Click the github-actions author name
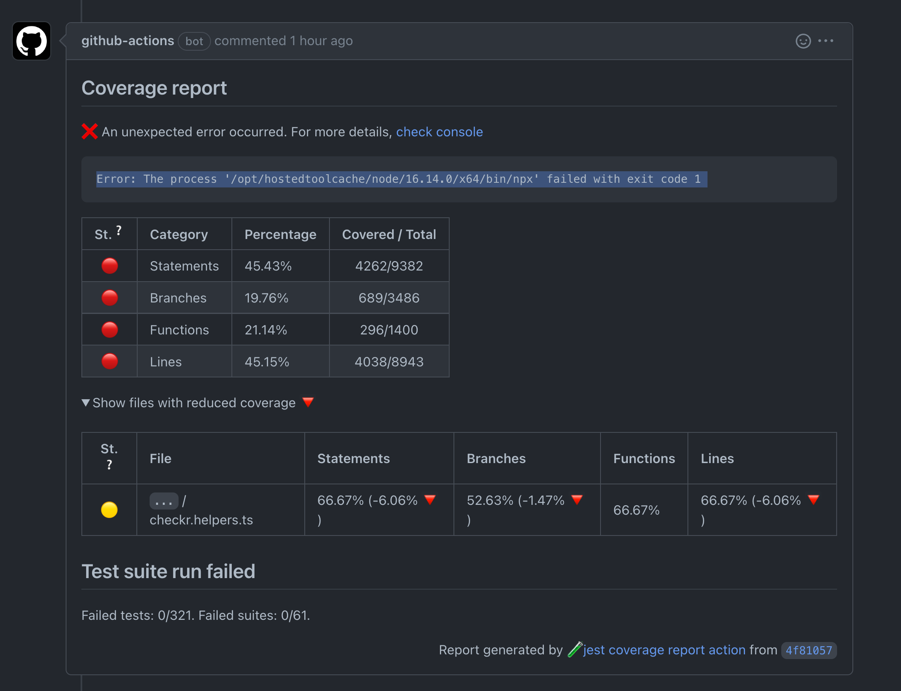 [x=127, y=41]
